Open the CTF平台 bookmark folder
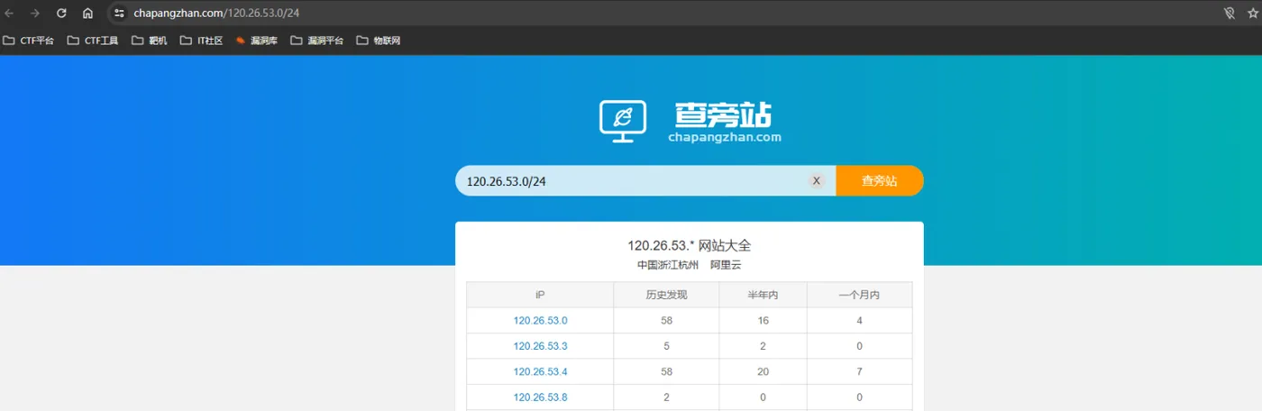Screen dimensions: 1262x411 28,41
